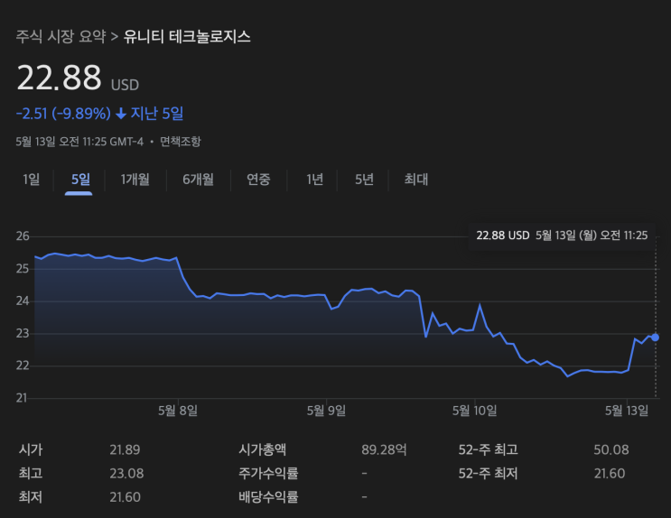This screenshot has width=671, height=518.
Task: Click the 배당수익률 label
Action: (x=268, y=497)
